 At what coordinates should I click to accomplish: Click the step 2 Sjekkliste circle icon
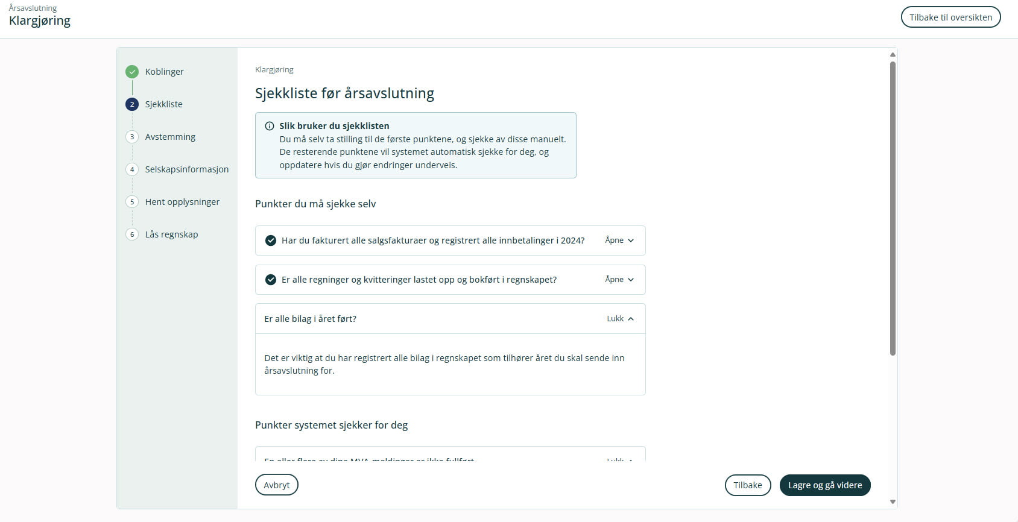click(x=132, y=104)
